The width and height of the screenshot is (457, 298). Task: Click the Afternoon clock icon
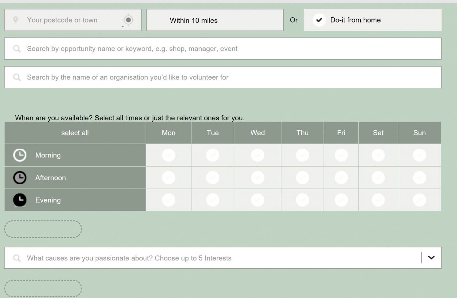(20, 178)
